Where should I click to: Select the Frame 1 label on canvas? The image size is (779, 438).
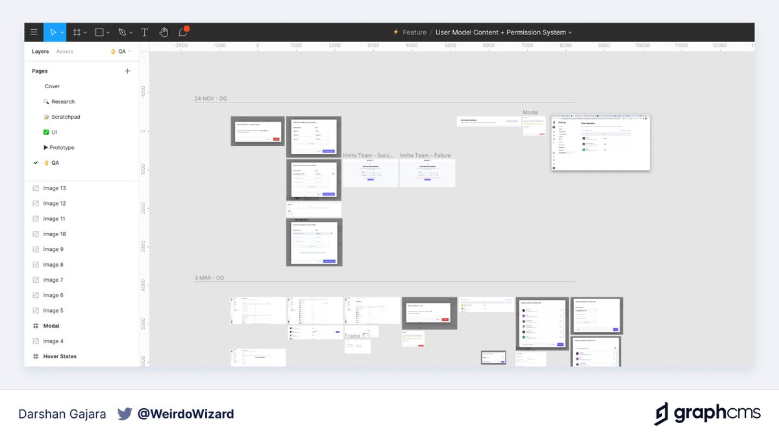point(354,336)
